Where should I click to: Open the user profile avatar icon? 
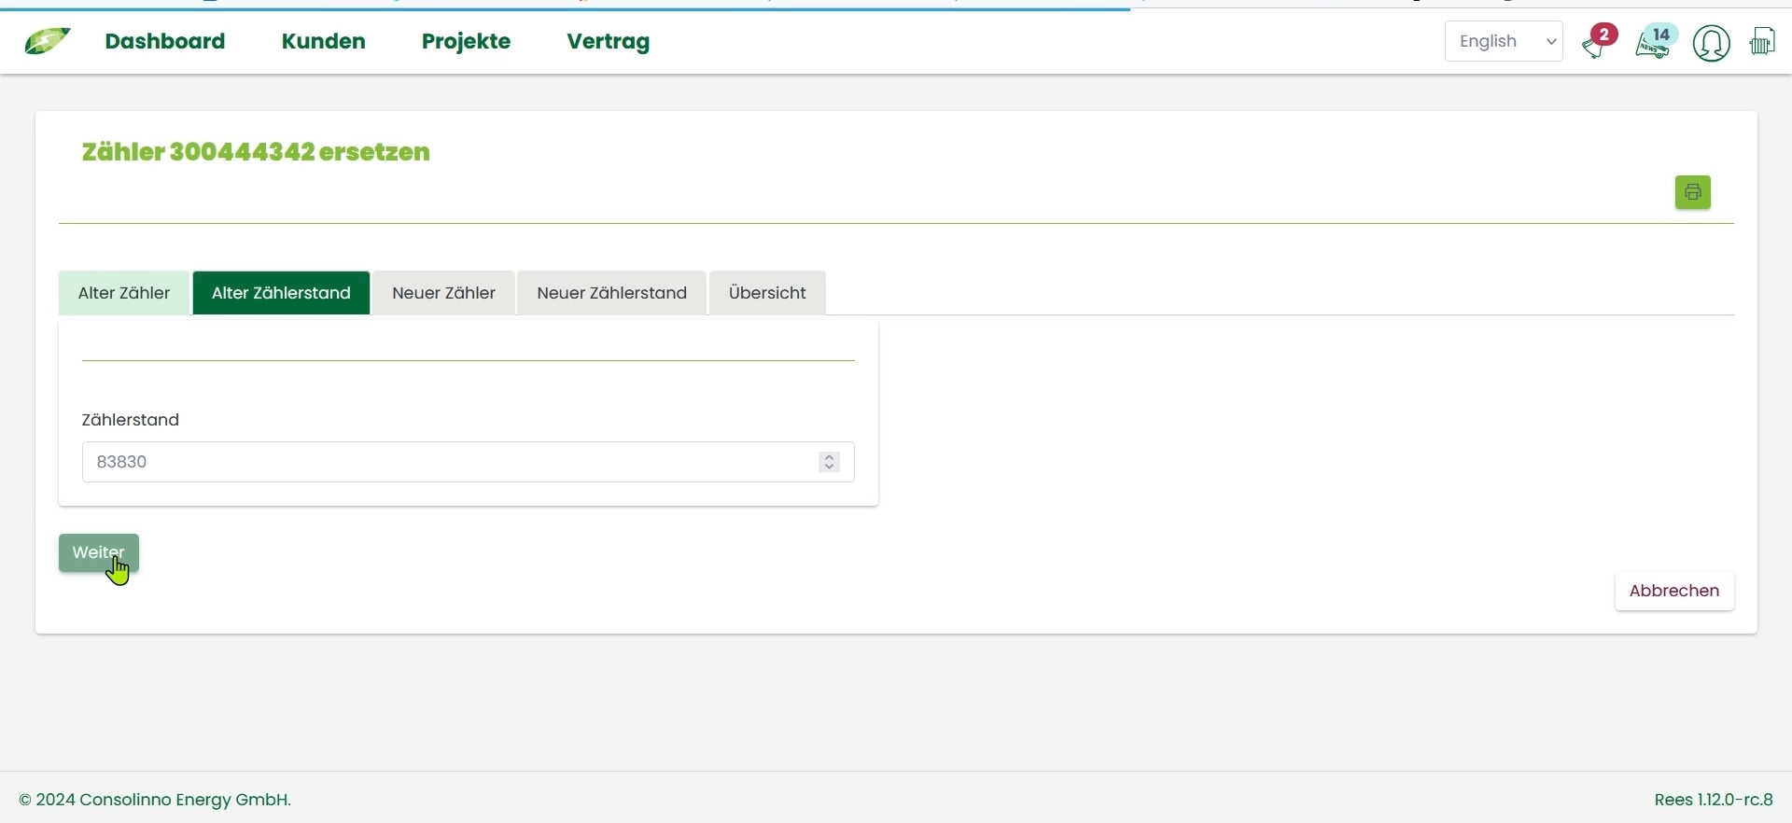point(1711,43)
